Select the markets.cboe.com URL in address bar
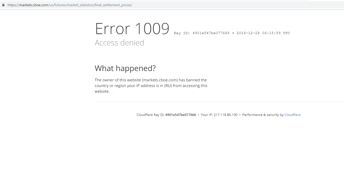Image resolution: width=344 pixels, height=196 pixels. tap(70, 5)
